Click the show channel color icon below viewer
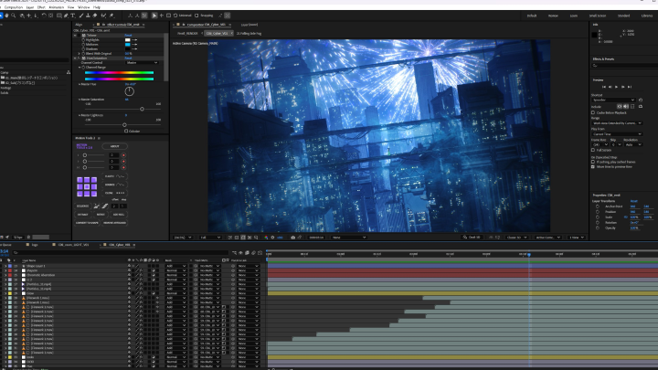This screenshot has height=370, width=658. 266,238
